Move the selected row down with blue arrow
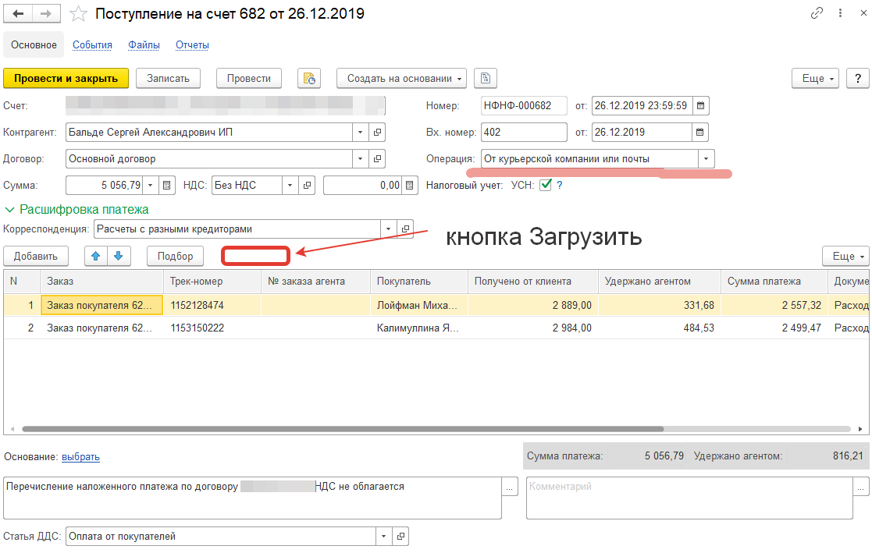 click(118, 256)
